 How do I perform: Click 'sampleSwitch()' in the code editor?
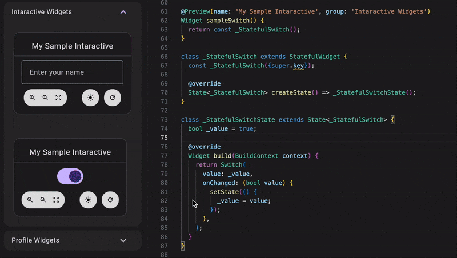pos(231,21)
